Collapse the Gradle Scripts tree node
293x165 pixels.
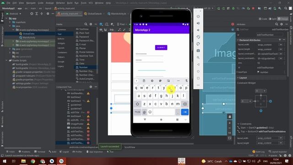tap(7, 60)
